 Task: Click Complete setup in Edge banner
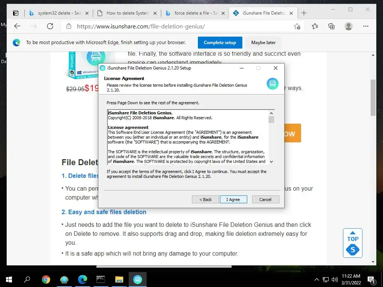coord(220,43)
